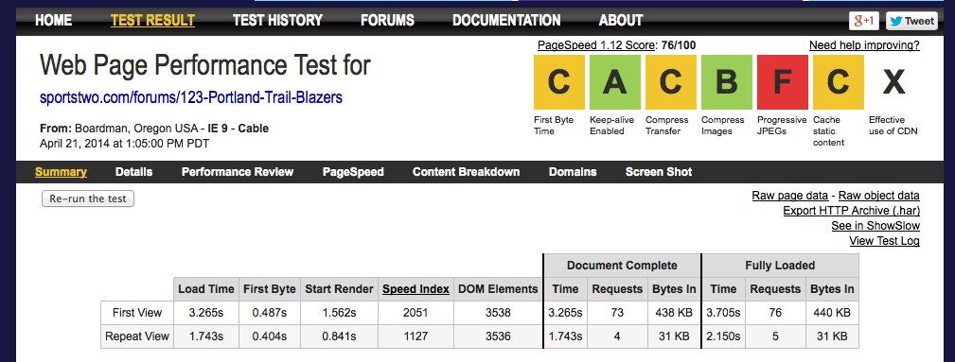Click Repeat View DOM elements 3536
The image size is (955, 362).
pos(498,336)
